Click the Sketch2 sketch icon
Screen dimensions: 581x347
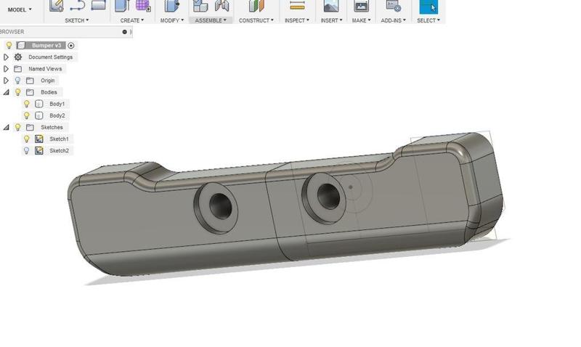39,151
